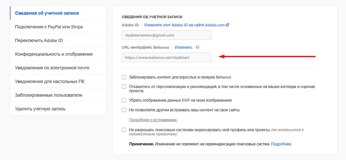Enable Не позволяйте другим встраивать контент checkbox
The width and height of the screenshot is (346, 160).
[124, 110]
